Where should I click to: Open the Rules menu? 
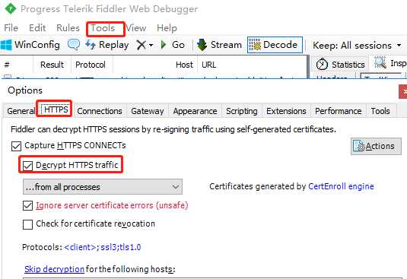point(68,27)
